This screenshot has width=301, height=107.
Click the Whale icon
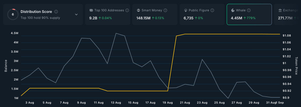(233, 10)
